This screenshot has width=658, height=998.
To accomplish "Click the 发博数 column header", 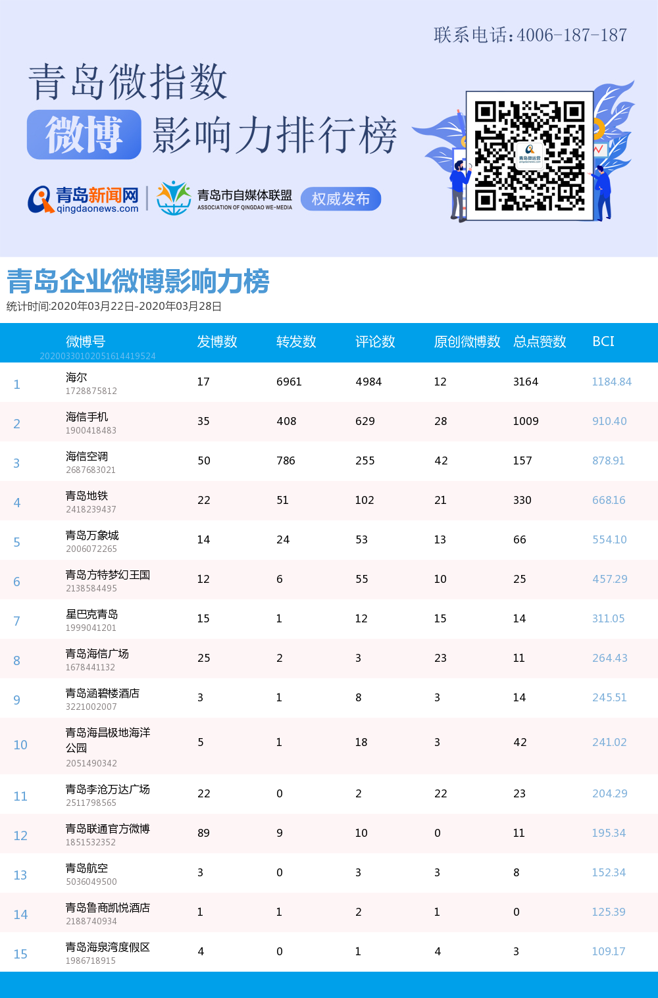I will coord(217,342).
